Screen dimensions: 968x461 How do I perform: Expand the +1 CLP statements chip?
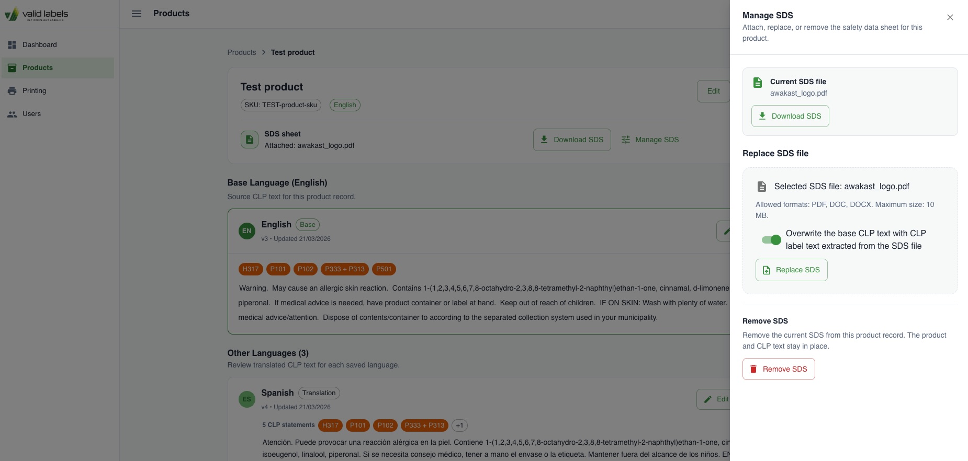pos(459,425)
